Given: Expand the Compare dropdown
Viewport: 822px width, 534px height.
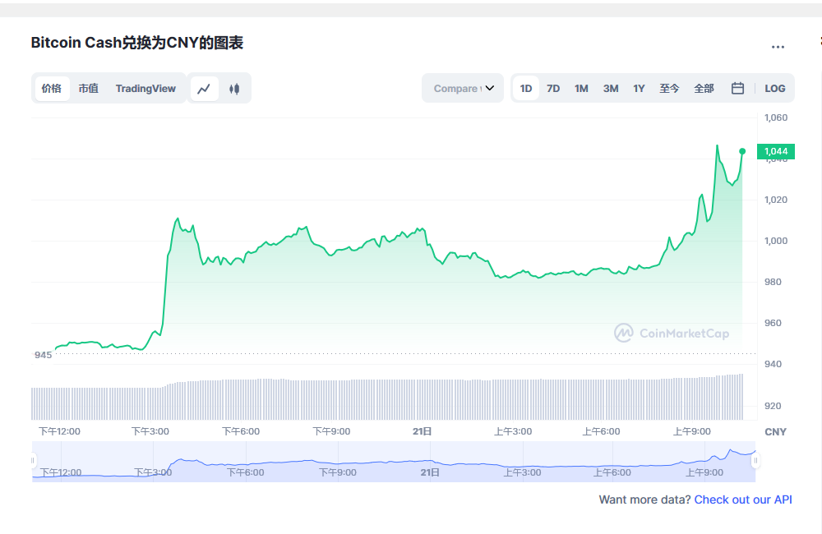Looking at the screenshot, I should coord(463,88).
